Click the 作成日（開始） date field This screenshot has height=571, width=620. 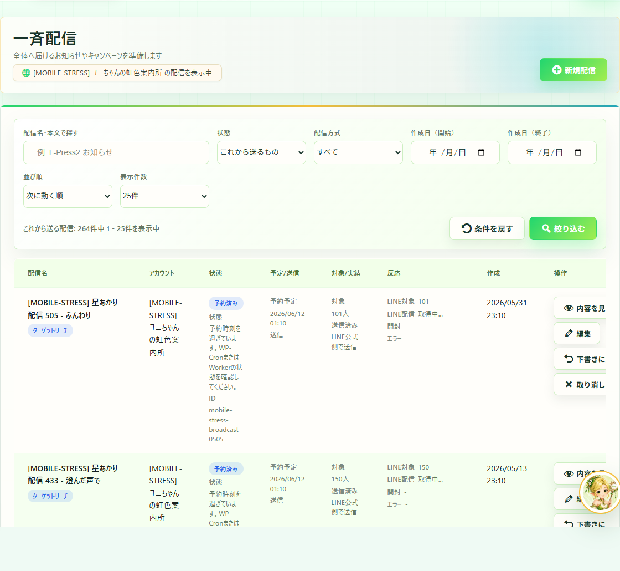click(x=455, y=152)
